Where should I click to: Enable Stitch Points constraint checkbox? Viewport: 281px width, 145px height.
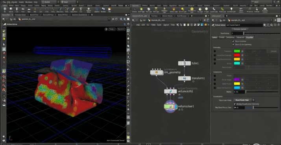(215, 84)
